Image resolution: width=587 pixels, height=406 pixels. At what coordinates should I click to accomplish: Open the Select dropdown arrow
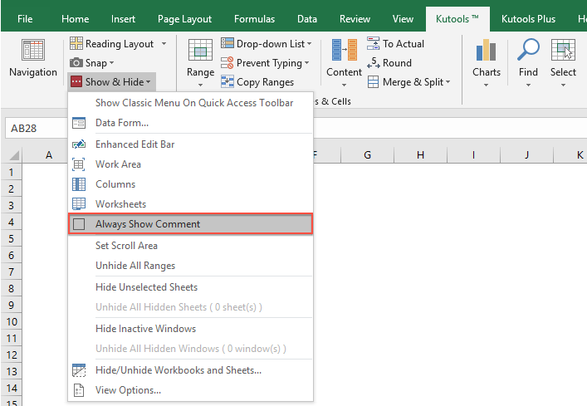pos(563,85)
